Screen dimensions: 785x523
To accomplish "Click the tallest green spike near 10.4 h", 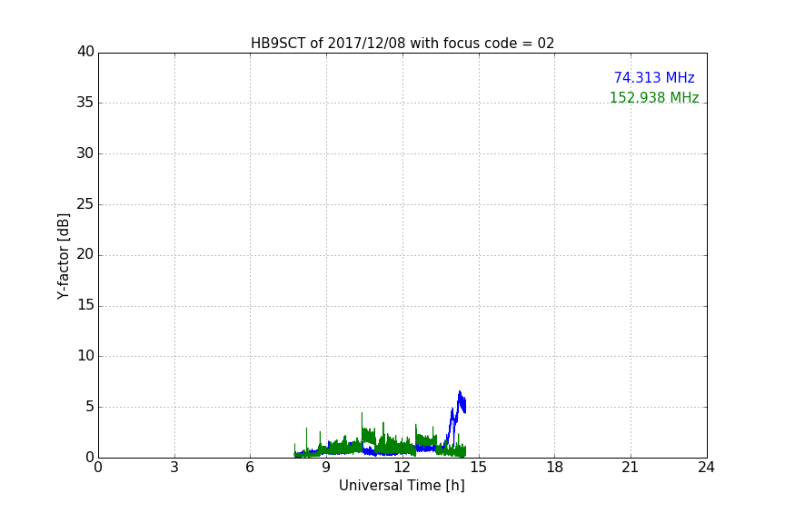I will 362,414.
